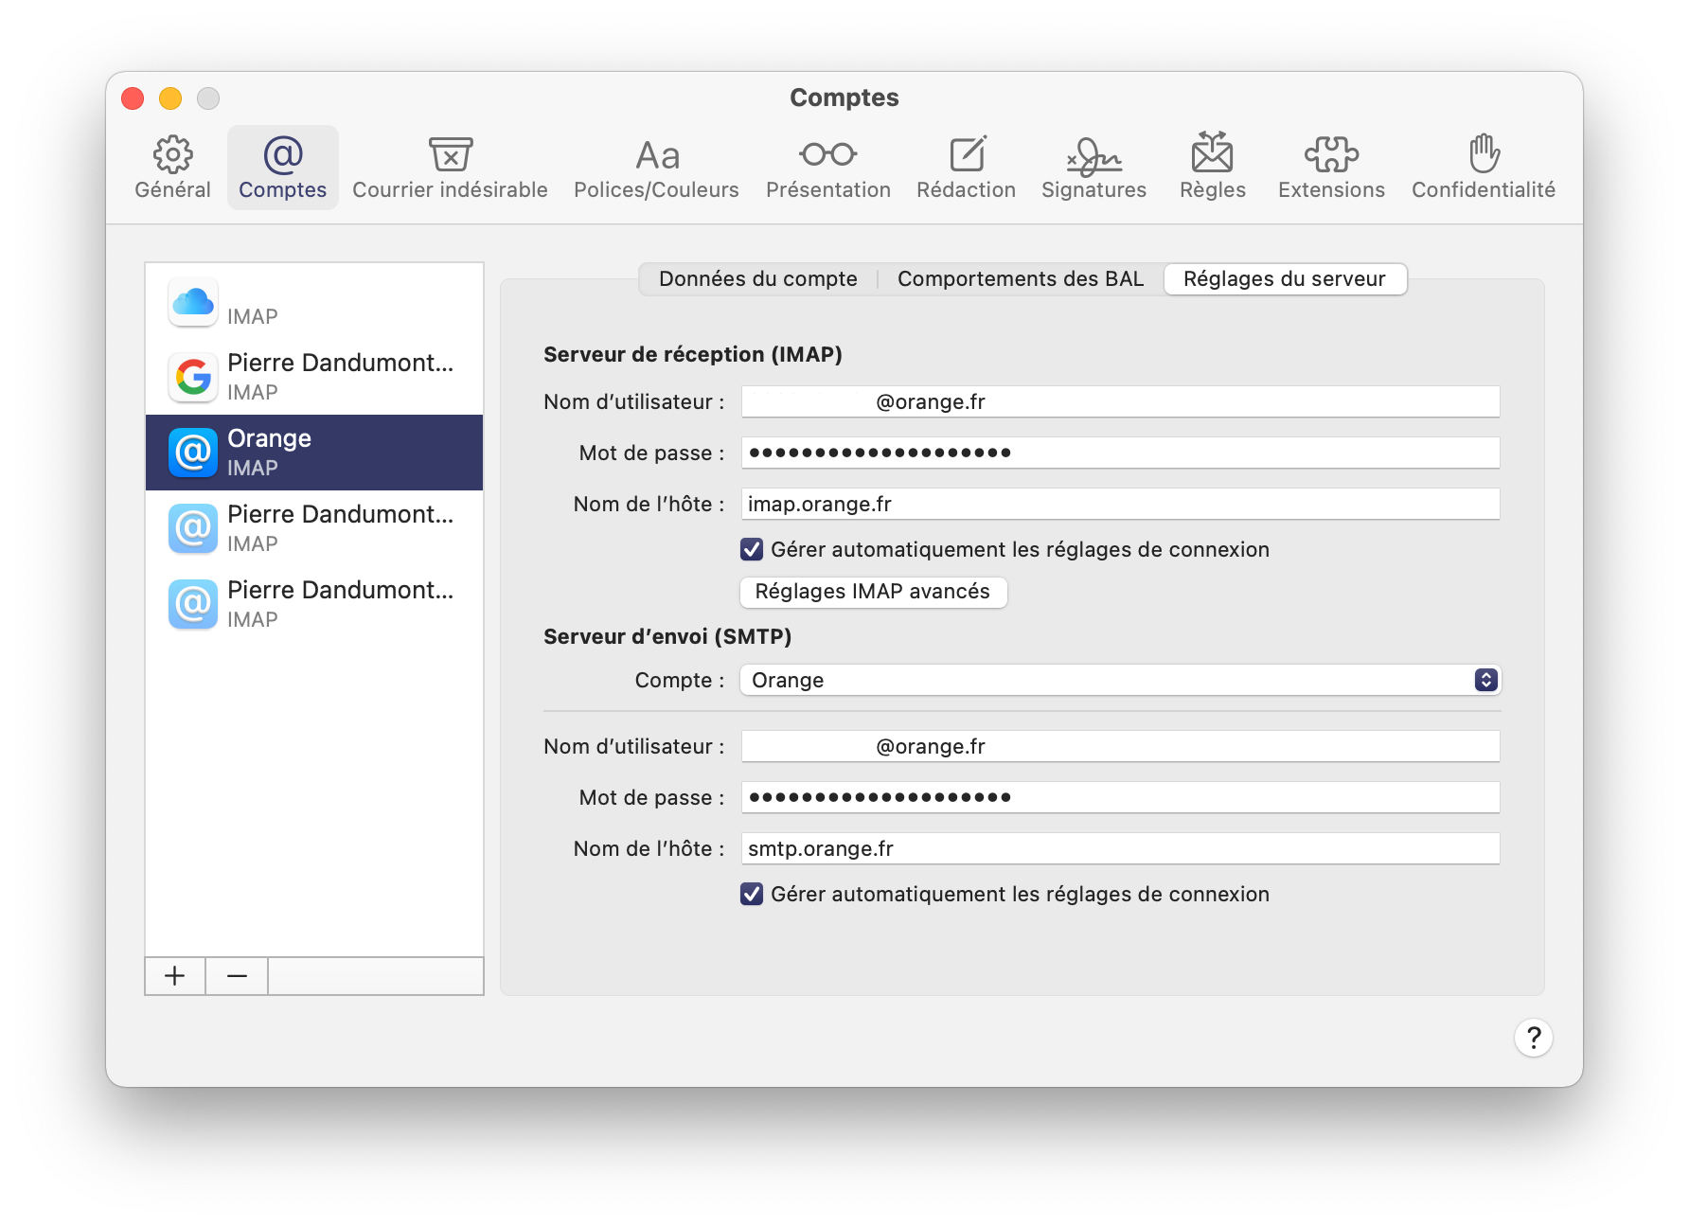Click the smtp.orange.fr host name field
Viewport: 1689px width, 1227px height.
[x=1121, y=848]
